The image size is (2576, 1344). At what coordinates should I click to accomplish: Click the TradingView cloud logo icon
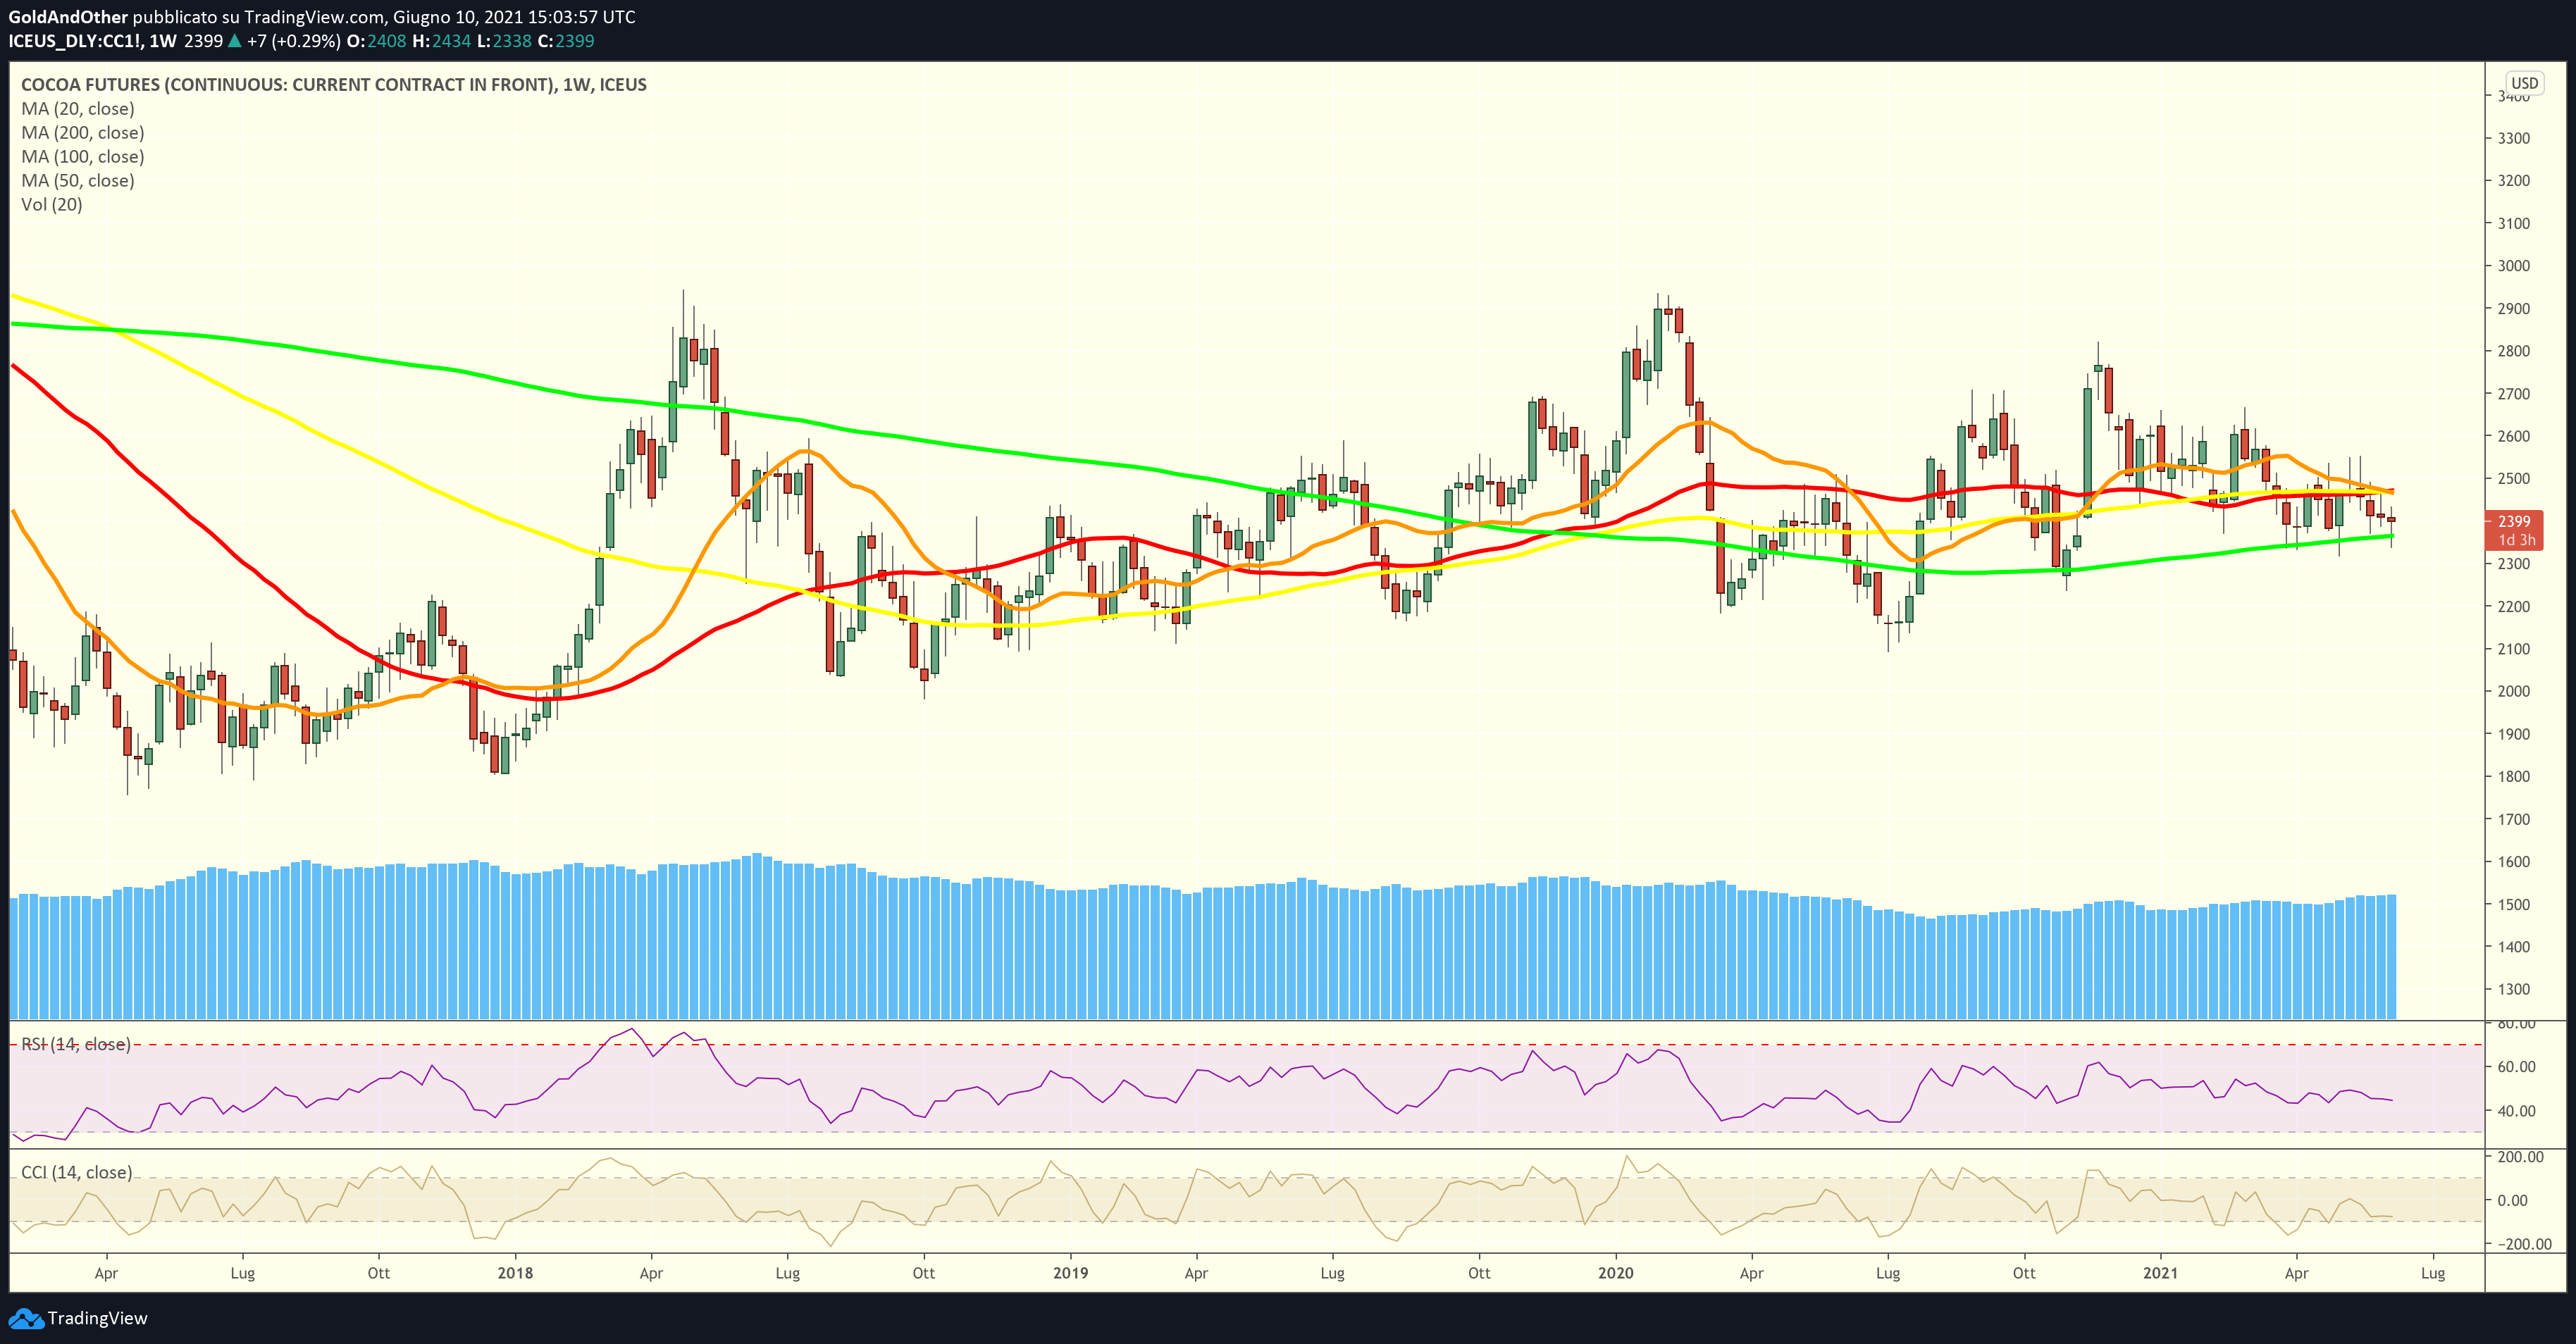pyautogui.click(x=26, y=1318)
